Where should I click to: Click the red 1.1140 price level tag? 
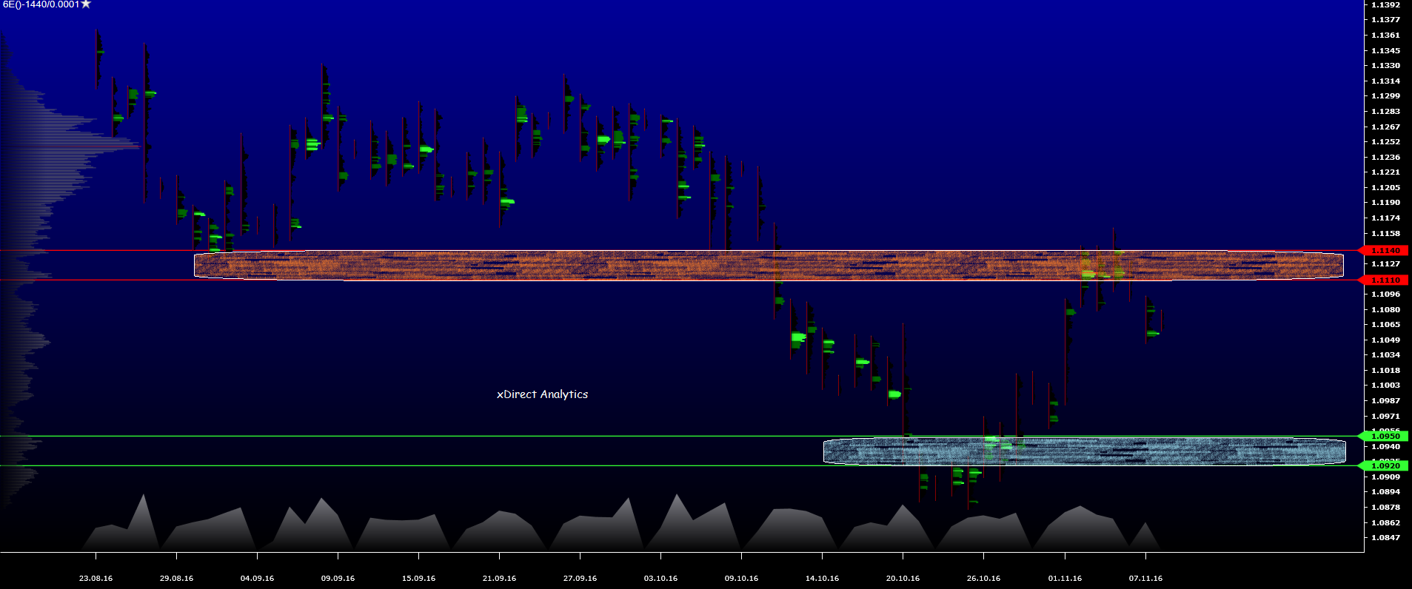pyautogui.click(x=1385, y=251)
